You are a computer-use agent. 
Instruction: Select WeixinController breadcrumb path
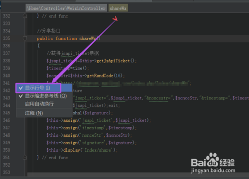tap(66, 8)
